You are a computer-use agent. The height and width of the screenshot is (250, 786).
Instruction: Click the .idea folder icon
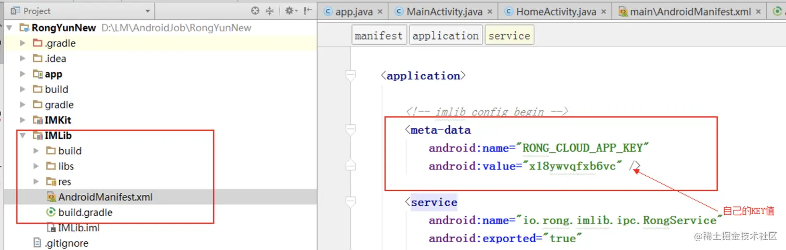pos(37,59)
